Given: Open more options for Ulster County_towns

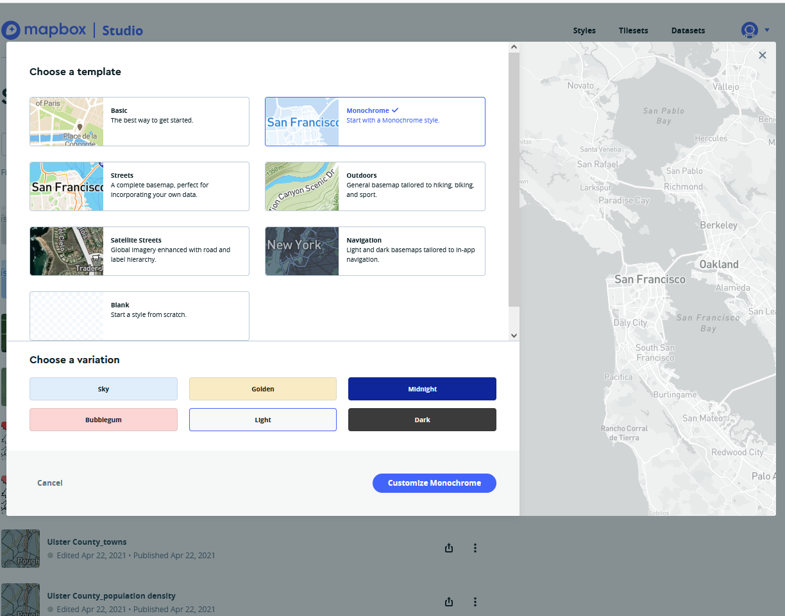Looking at the screenshot, I should (x=475, y=548).
